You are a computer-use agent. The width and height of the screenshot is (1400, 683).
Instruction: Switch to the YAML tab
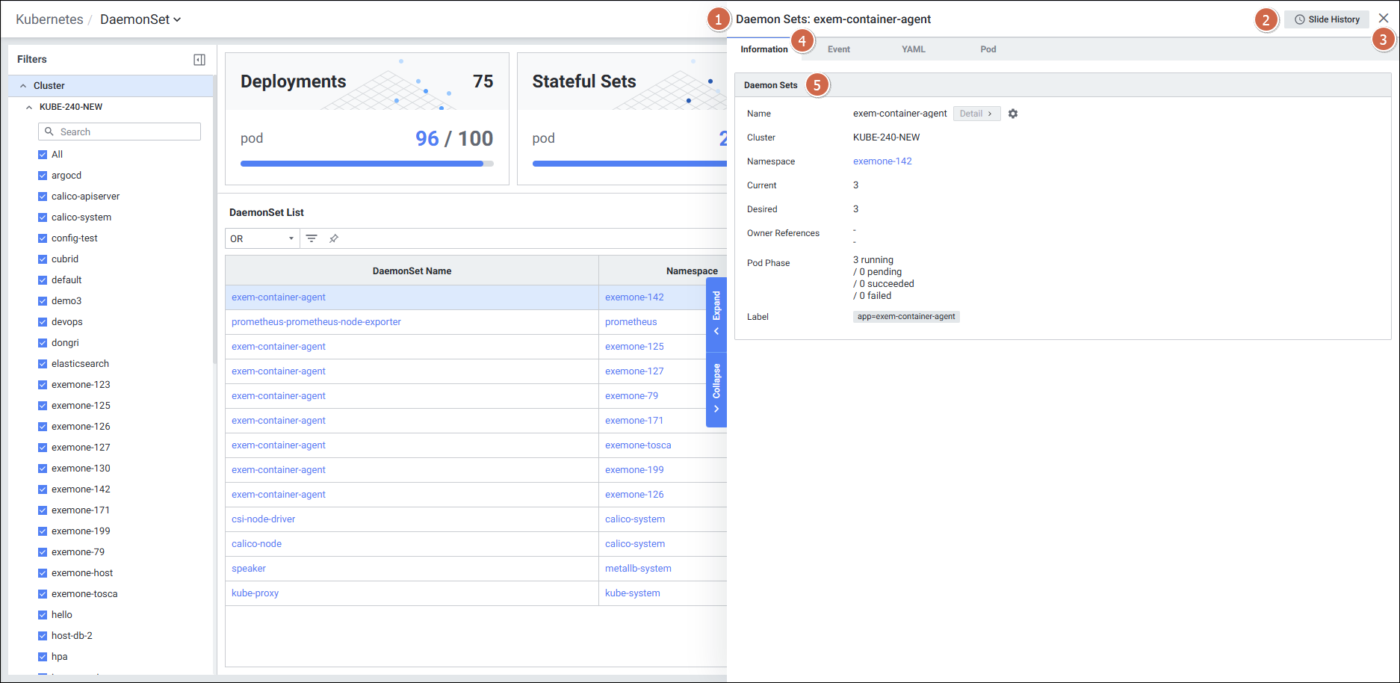point(913,49)
